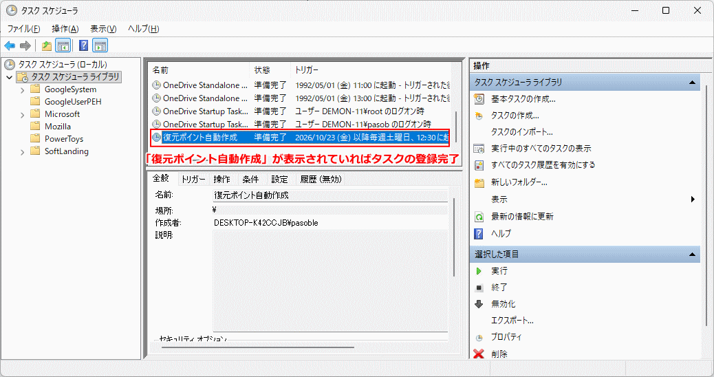The width and height of the screenshot is (714, 377).
Task: Click the blue Help toolbar icon
Action: [x=83, y=45]
